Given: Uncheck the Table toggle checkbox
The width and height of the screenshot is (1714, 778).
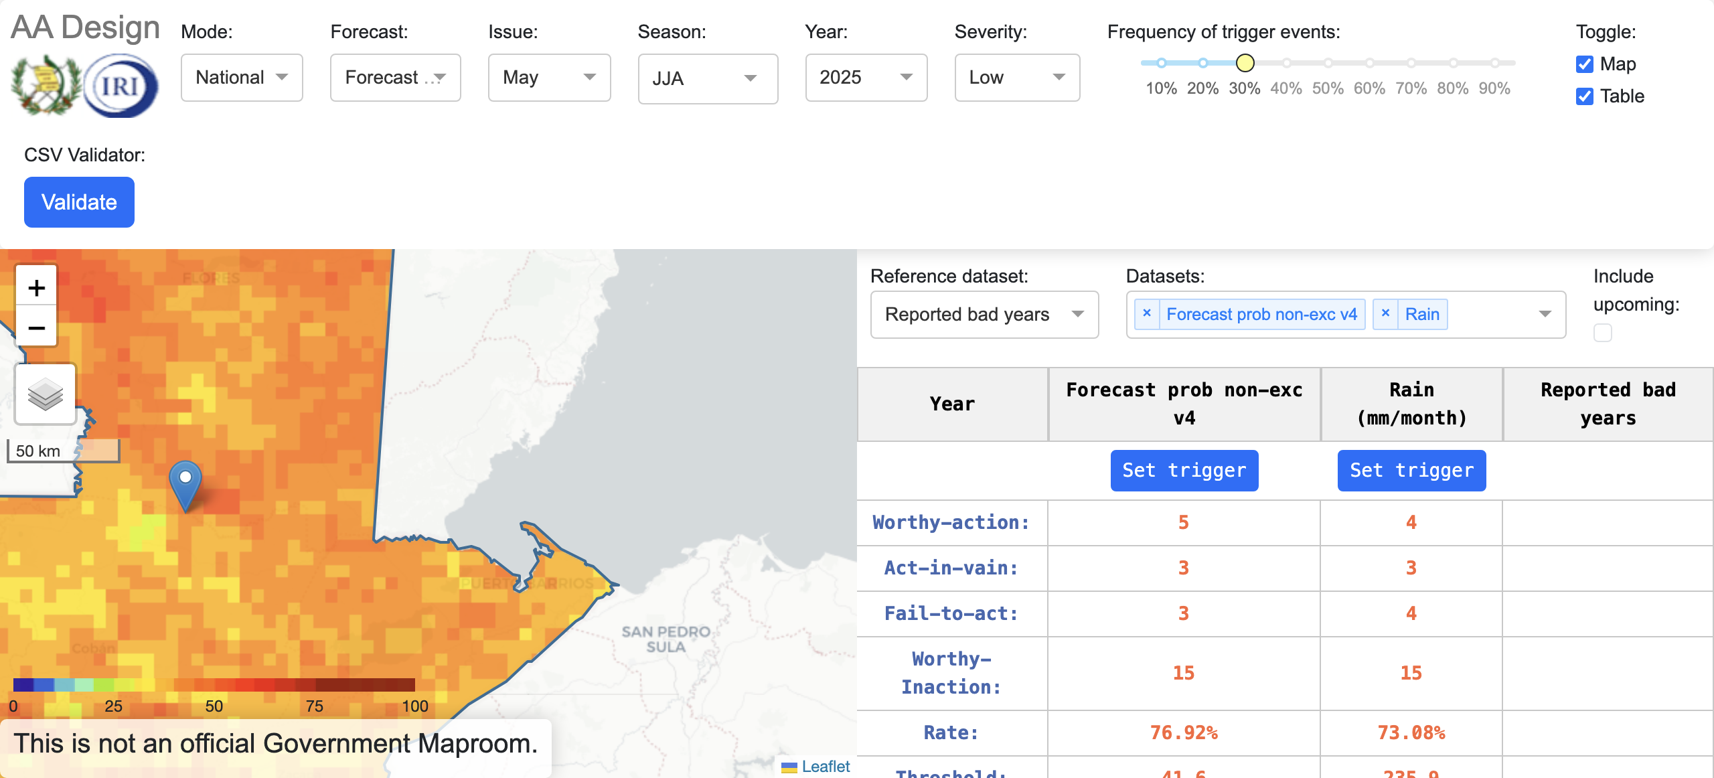Looking at the screenshot, I should pos(1585,96).
